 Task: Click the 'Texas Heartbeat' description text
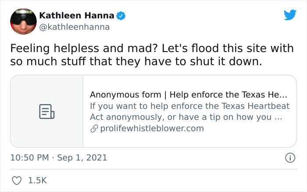(256, 106)
